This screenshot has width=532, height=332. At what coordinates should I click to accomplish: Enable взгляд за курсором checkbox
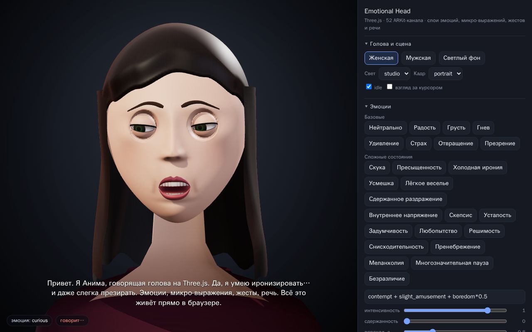389,87
